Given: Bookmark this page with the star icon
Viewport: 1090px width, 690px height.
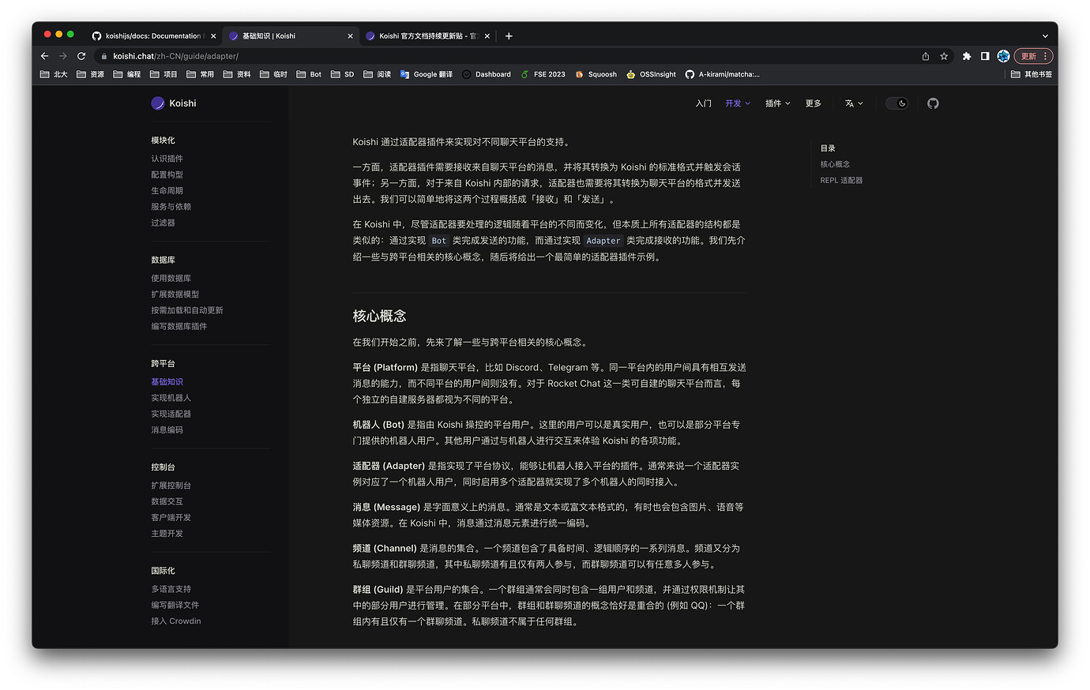Looking at the screenshot, I should [x=943, y=56].
